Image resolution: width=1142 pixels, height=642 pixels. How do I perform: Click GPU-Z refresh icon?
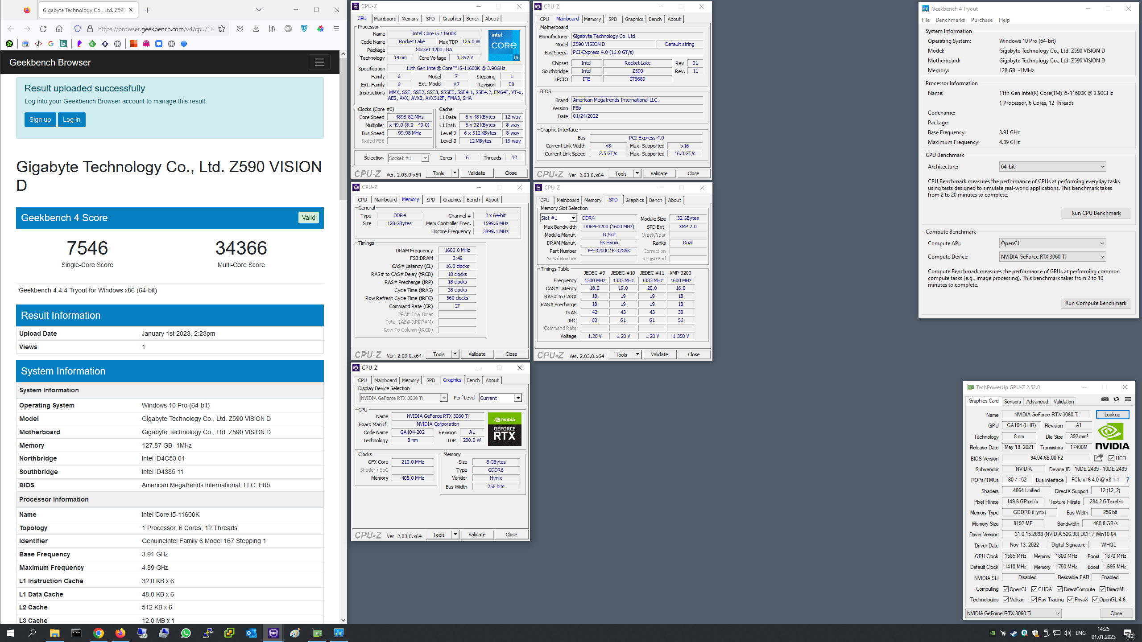point(1116,399)
